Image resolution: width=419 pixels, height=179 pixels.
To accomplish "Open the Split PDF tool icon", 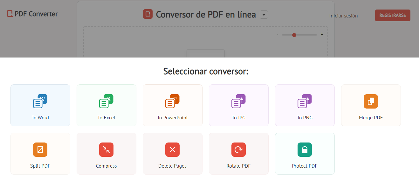I will pos(40,149).
